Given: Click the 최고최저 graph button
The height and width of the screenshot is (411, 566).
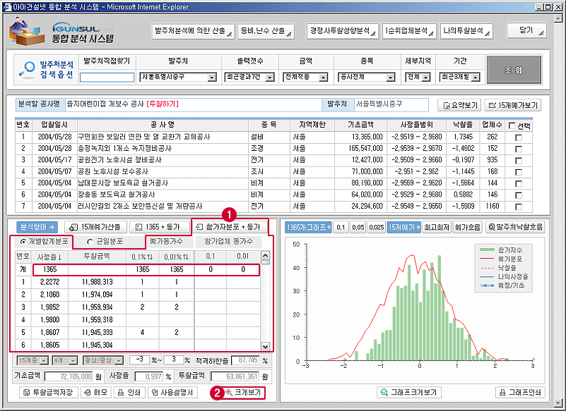Looking at the screenshot, I should click(x=437, y=227).
